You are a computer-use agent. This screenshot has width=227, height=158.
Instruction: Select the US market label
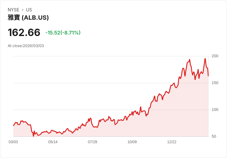(x=29, y=10)
